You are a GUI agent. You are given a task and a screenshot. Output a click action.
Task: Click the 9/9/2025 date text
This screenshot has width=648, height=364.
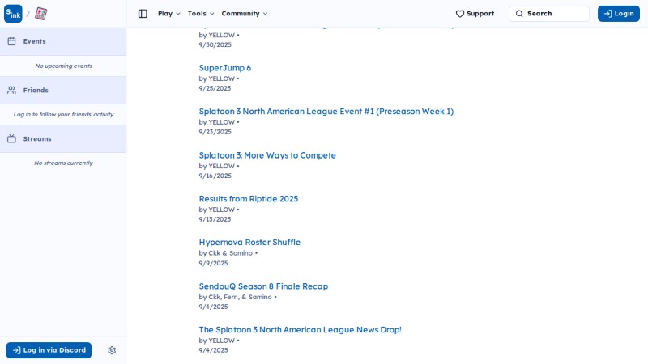point(213,263)
